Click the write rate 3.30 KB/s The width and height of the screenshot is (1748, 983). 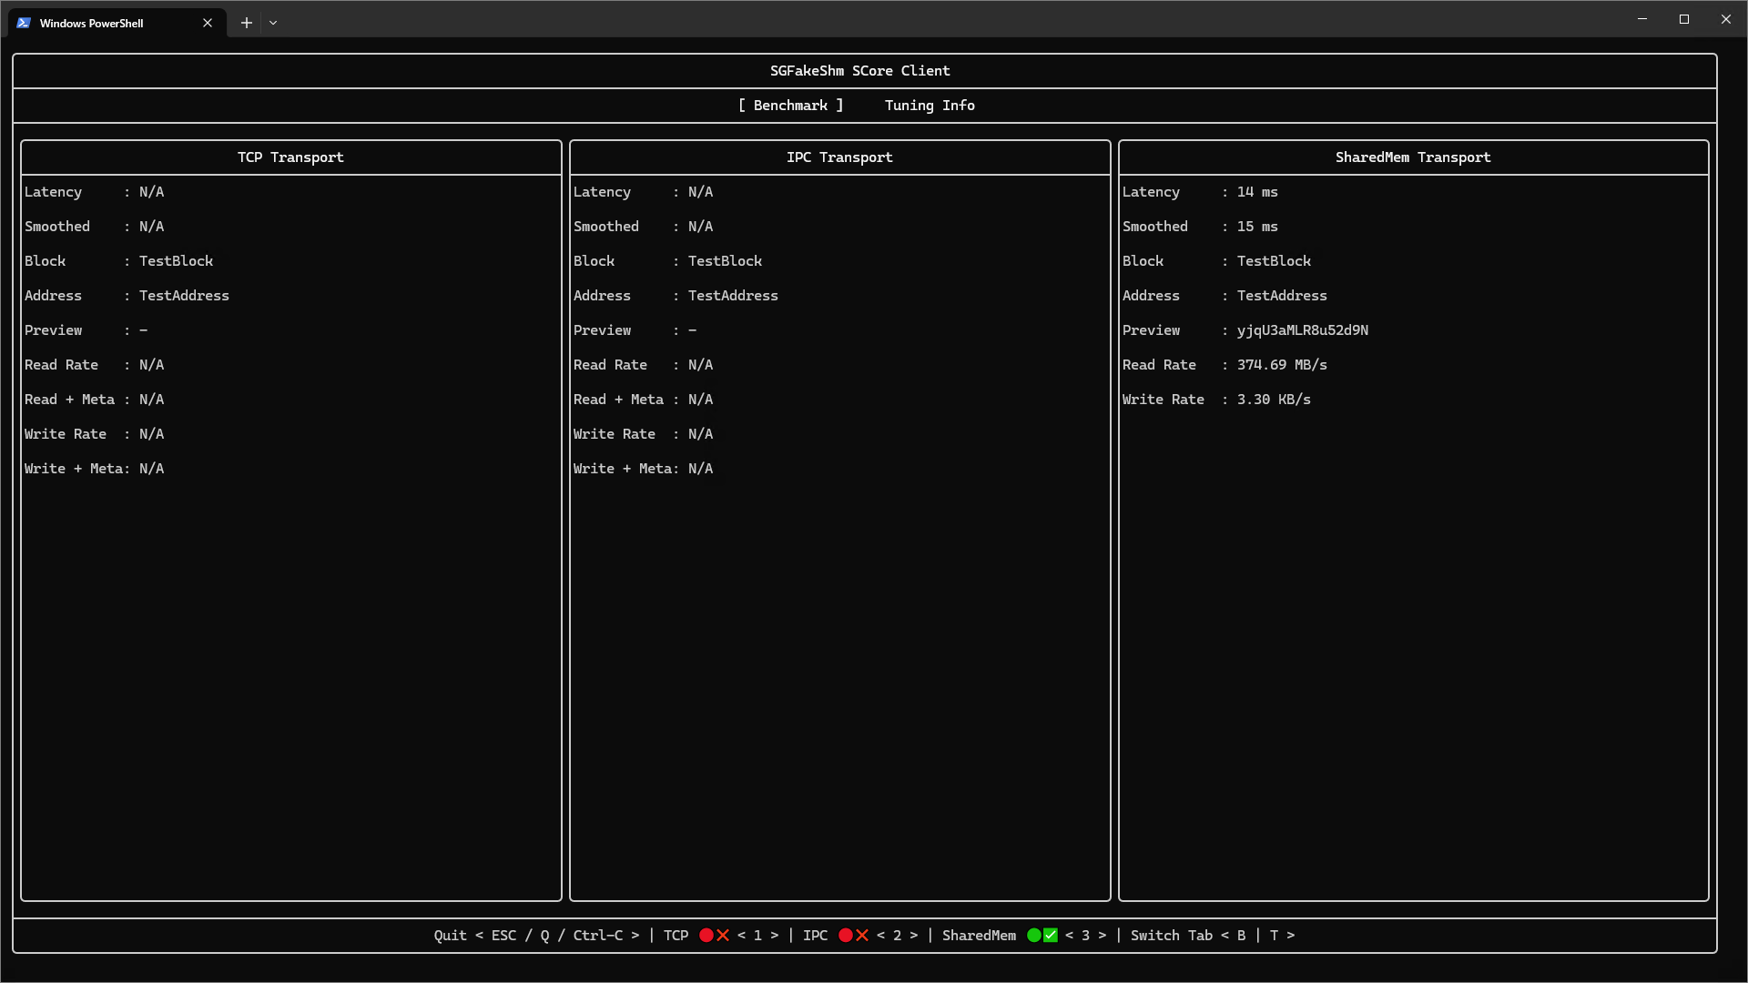click(x=1274, y=400)
